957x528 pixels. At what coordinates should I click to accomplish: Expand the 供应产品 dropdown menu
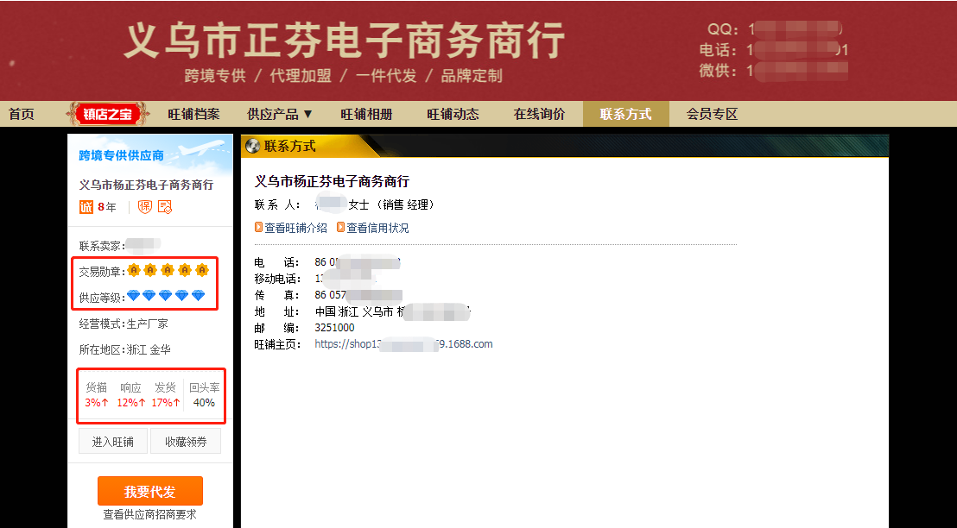(280, 114)
